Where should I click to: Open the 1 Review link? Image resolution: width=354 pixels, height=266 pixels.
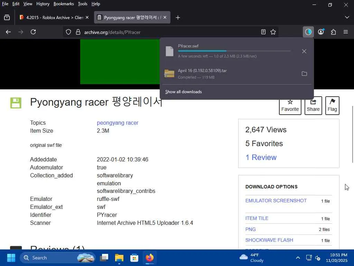pos(261,157)
